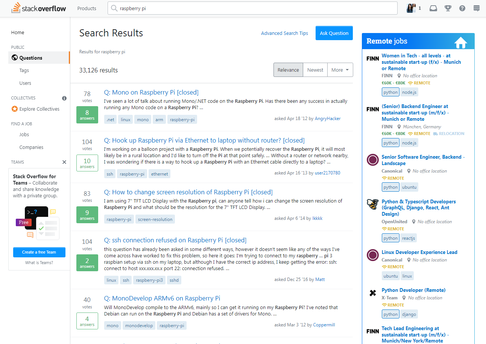Open Tech Lead Engineering job listing
This screenshot has height=344, width=486.
[x=415, y=335]
